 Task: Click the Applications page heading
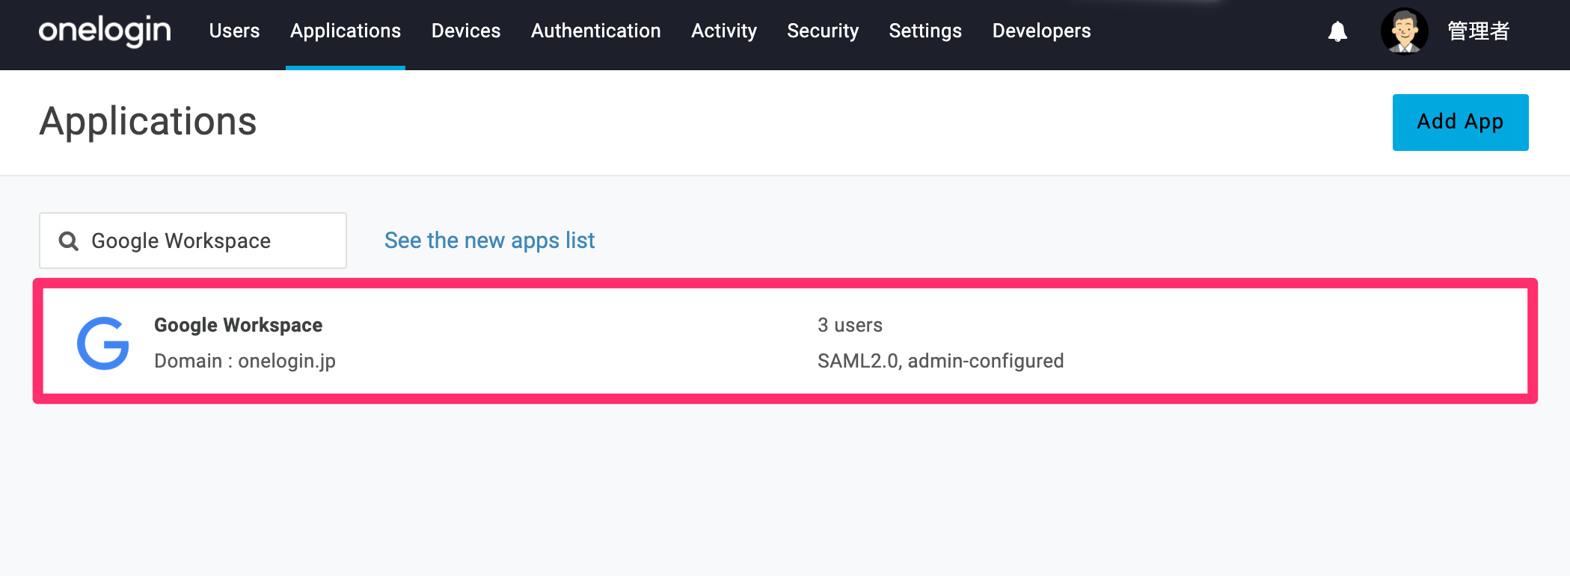148,122
